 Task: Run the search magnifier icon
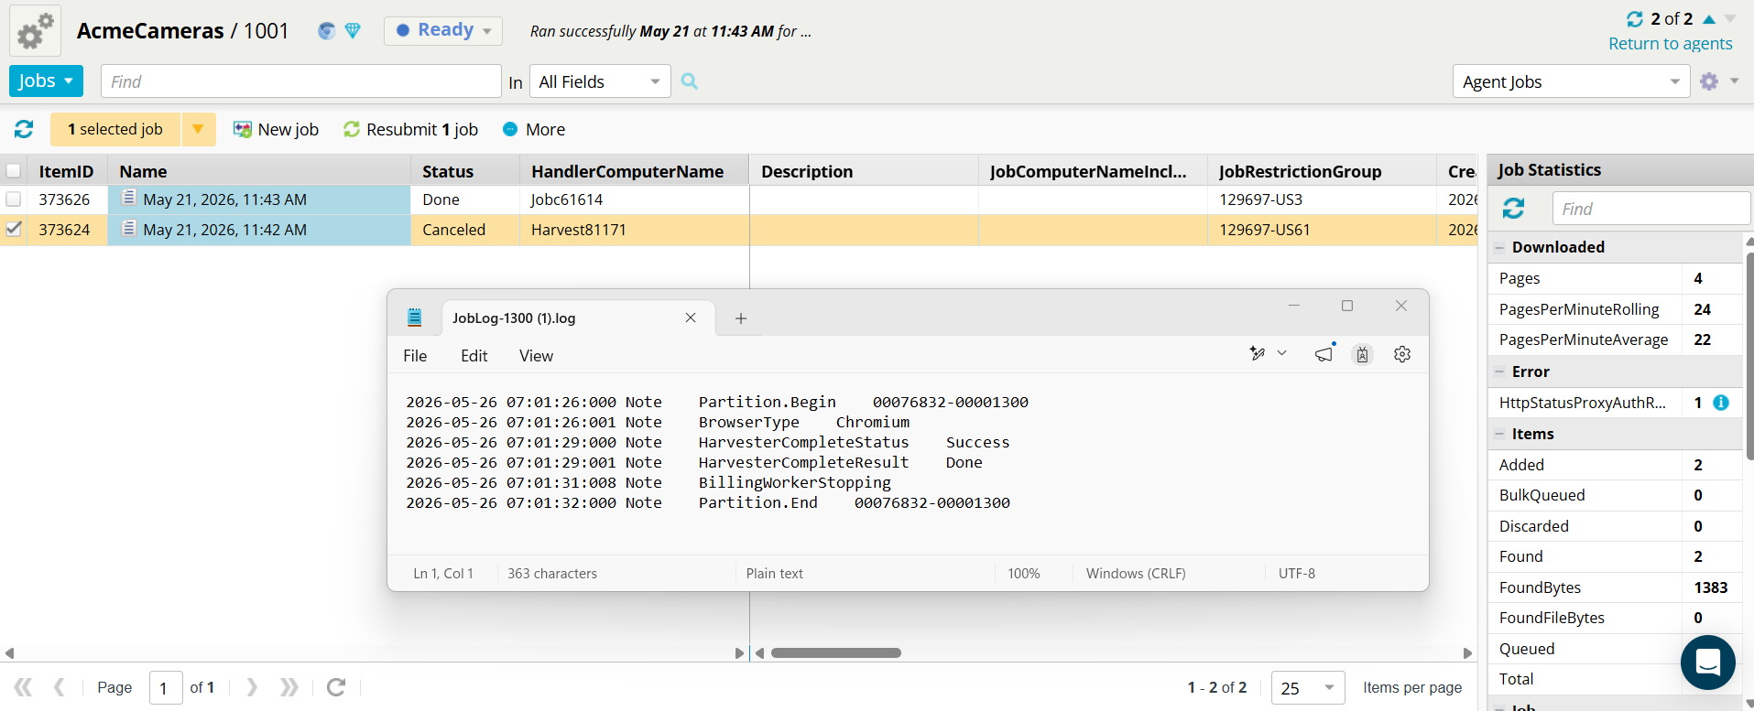(x=690, y=81)
